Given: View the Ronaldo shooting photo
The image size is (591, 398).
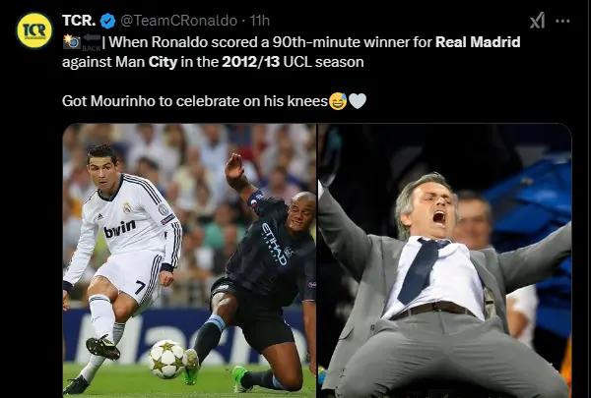Looking at the screenshot, I should (189, 260).
